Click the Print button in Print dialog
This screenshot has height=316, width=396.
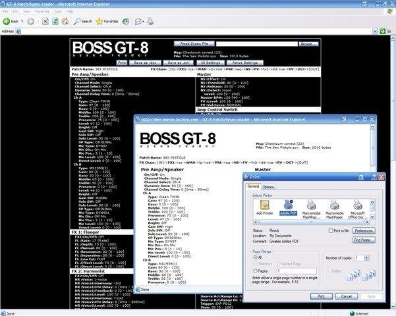coord(322,296)
